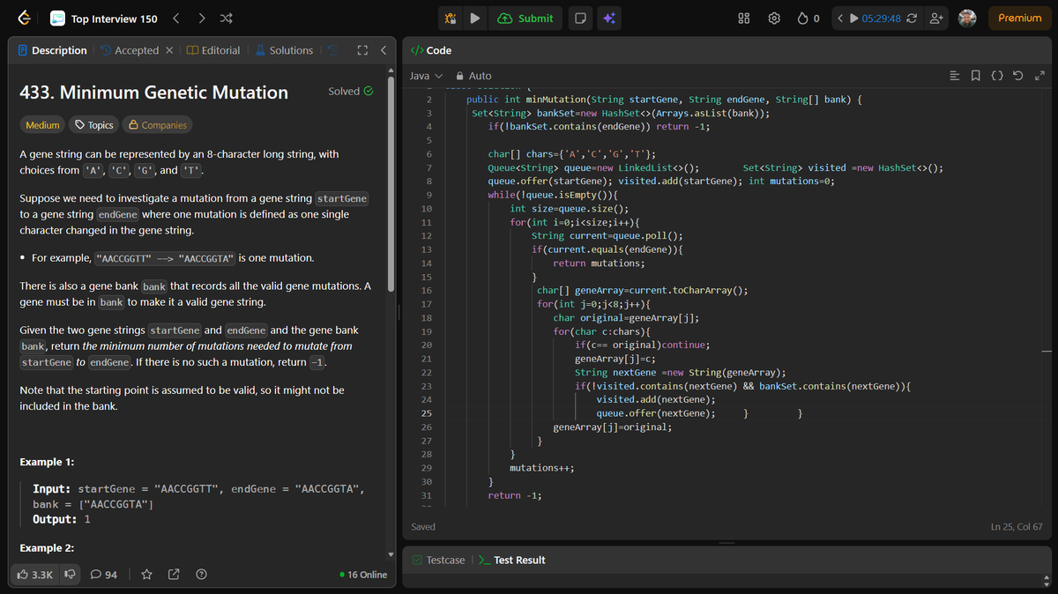This screenshot has height=594, width=1058.
Task: Open the AI sparkle assistant icon
Action: (x=608, y=18)
